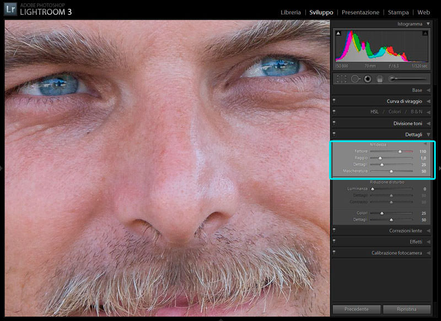Click the Precedente button
Screen dimensions: 441x321
click(356, 309)
